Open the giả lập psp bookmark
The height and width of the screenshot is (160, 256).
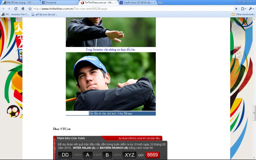[44, 14]
